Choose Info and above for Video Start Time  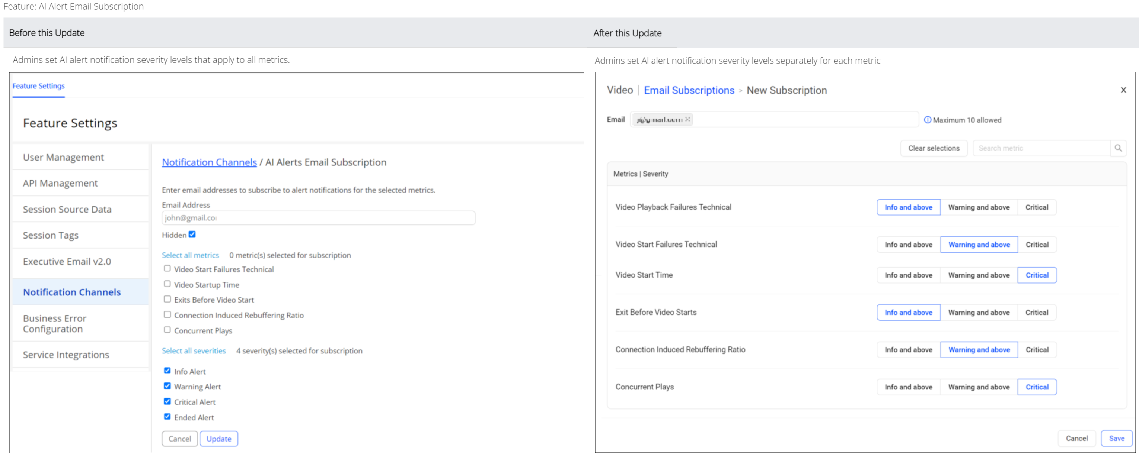tap(909, 275)
